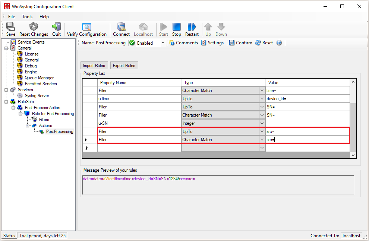
Task: Click the Message Preview text box
Action: 218,185
